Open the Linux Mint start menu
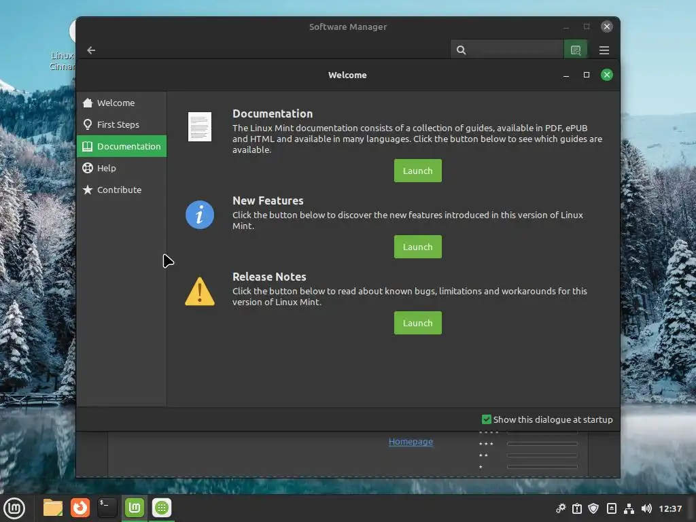Viewport: 696px width, 522px height. coord(14,508)
